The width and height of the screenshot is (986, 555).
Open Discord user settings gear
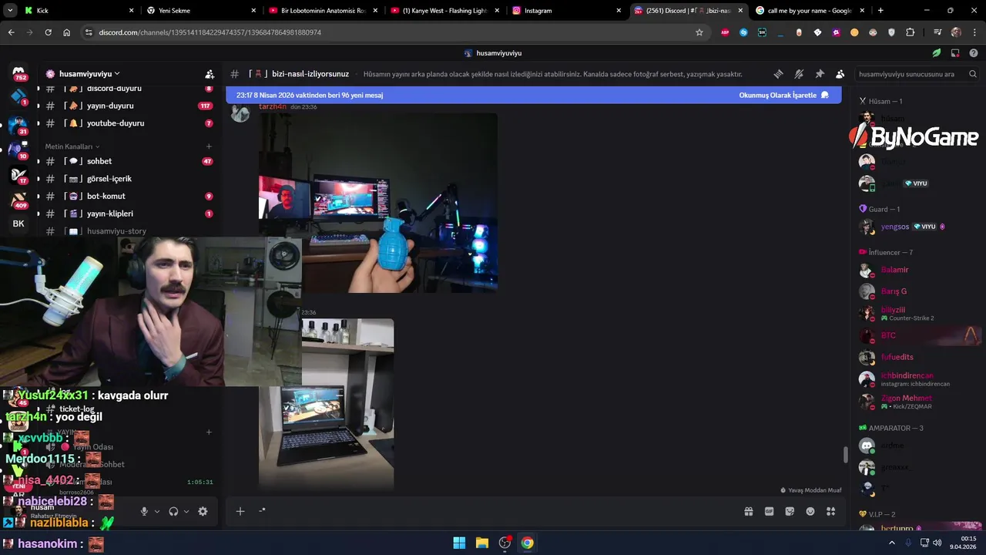203,511
